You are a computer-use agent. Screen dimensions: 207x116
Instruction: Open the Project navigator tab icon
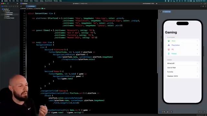click(x=2, y=6)
